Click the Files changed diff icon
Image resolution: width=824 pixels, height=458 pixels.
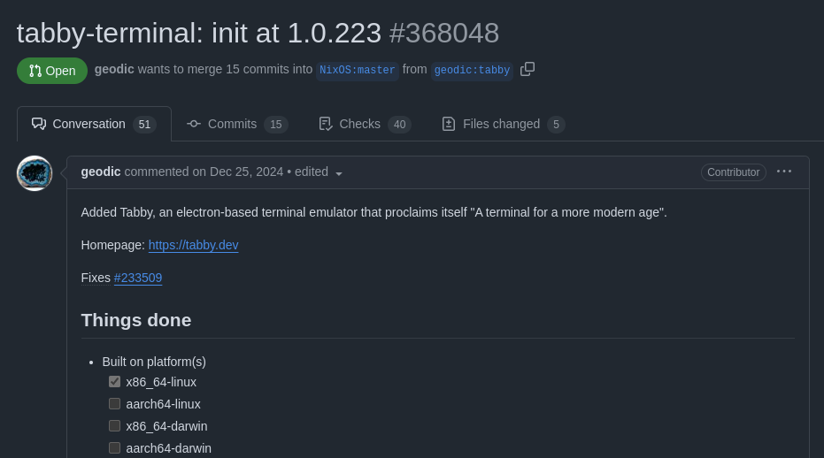448,124
